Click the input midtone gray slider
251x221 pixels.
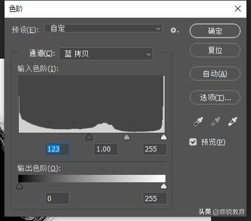(x=127, y=137)
